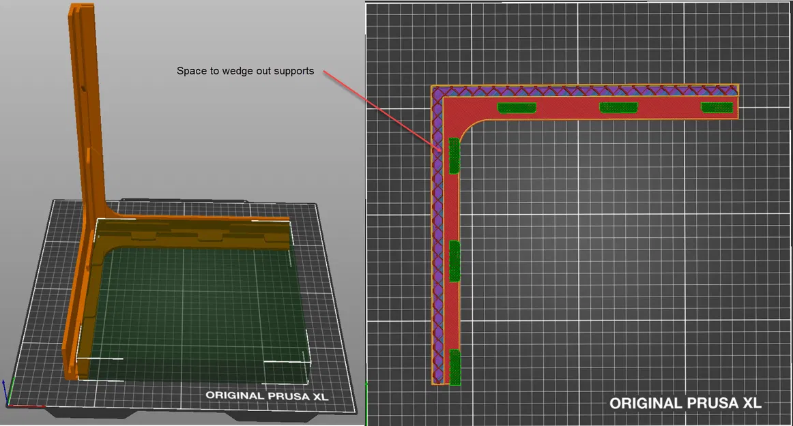Click the green print-area rectangle on the plate

(x=205, y=307)
